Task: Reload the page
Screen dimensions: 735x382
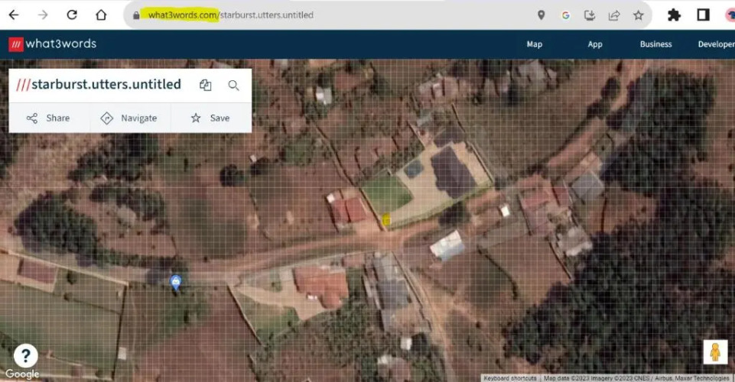Action: click(x=72, y=15)
